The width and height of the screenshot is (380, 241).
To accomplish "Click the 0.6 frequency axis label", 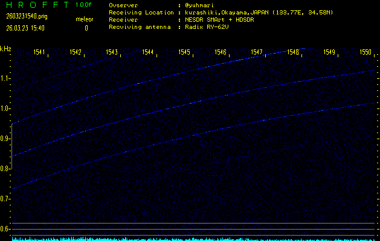I will [5, 229].
